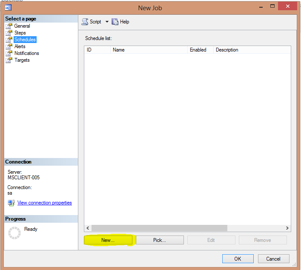Expand the Script dropdown arrow

[107, 22]
